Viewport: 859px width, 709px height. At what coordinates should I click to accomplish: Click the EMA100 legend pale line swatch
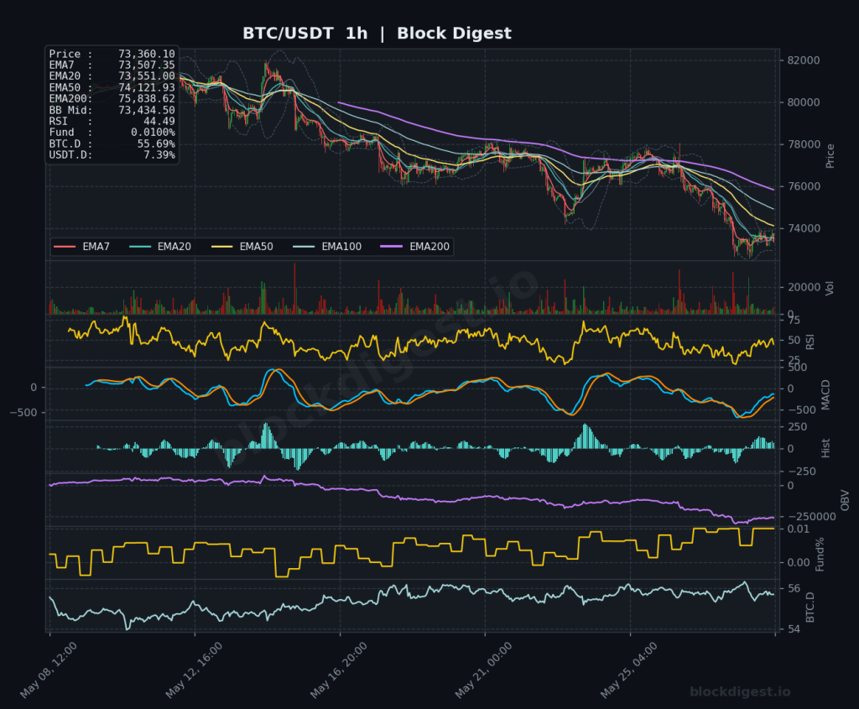pyautogui.click(x=304, y=248)
